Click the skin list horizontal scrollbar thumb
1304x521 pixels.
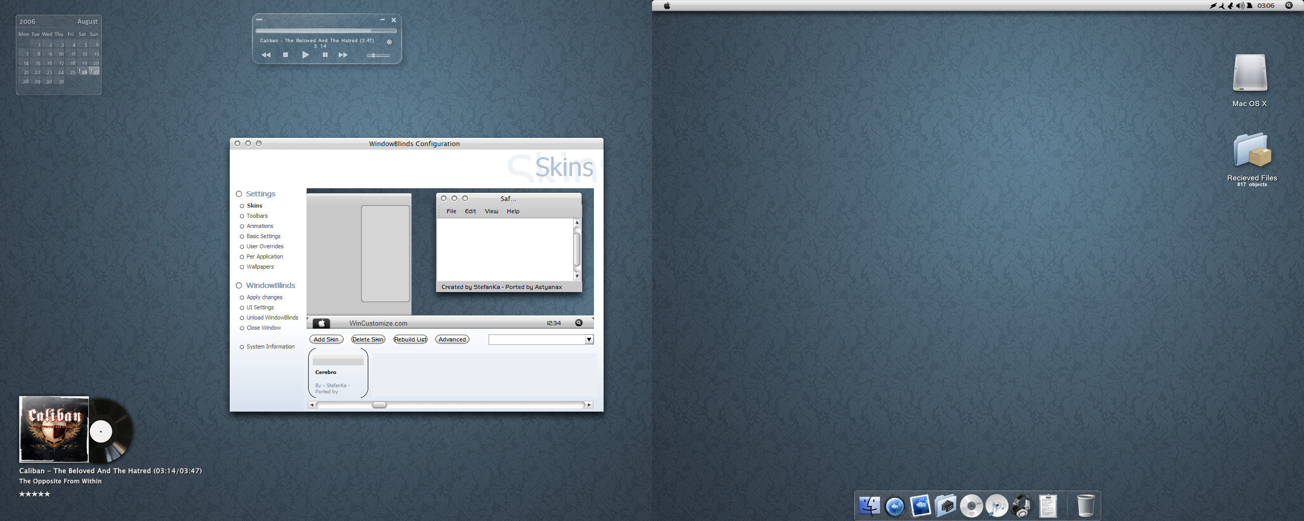(x=379, y=405)
